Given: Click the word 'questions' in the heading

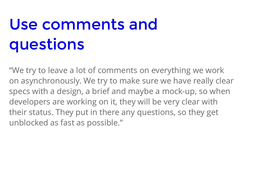Looking at the screenshot, I should click(x=47, y=45).
